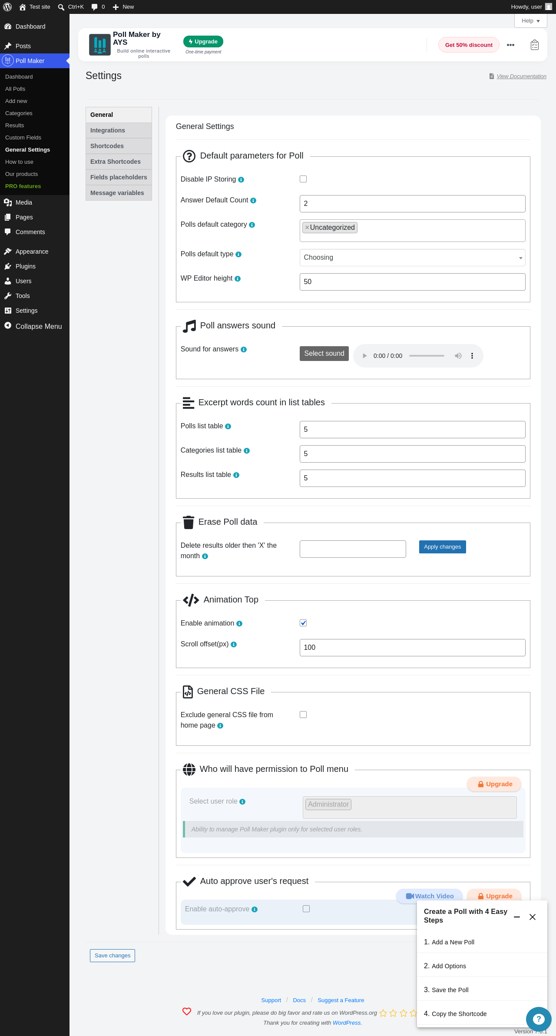Click the audio player progress slider
This screenshot has width=556, height=1036.
427,356
